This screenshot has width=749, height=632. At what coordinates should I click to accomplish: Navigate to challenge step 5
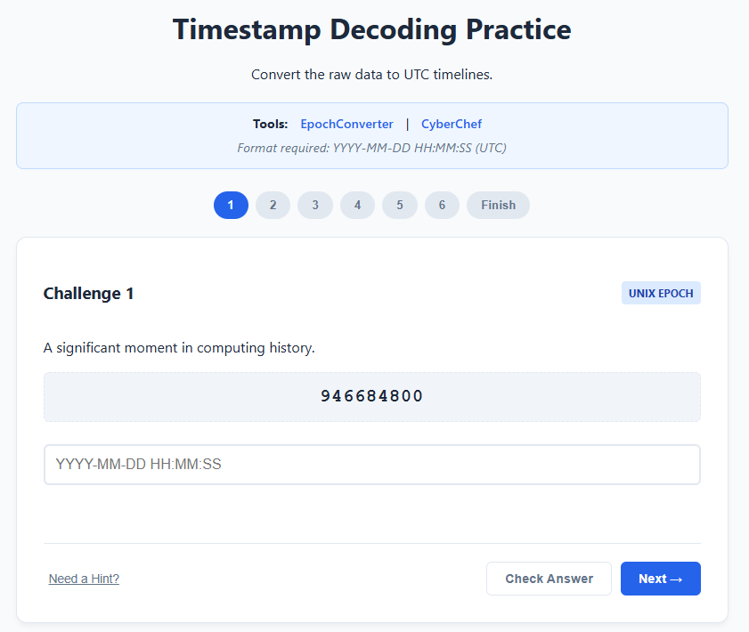400,206
